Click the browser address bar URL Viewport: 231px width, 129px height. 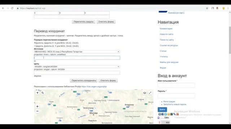click(33, 8)
